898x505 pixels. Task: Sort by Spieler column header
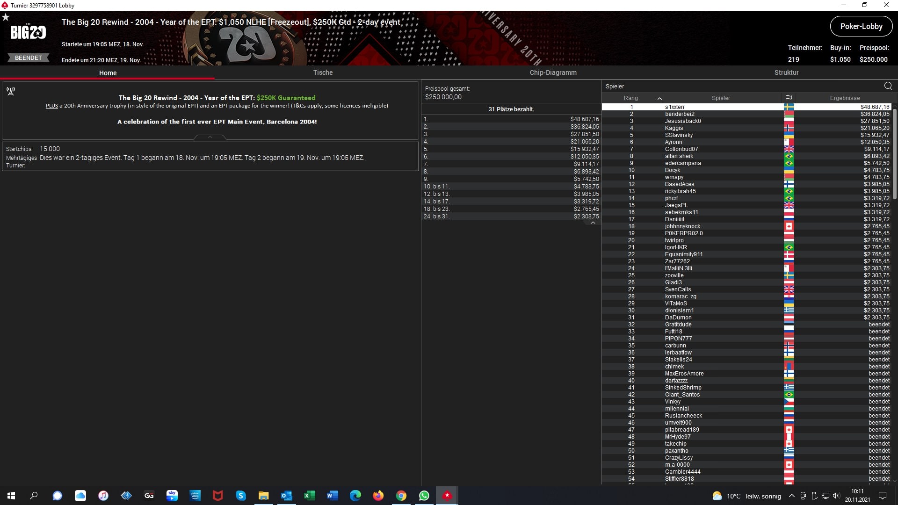[x=721, y=98]
